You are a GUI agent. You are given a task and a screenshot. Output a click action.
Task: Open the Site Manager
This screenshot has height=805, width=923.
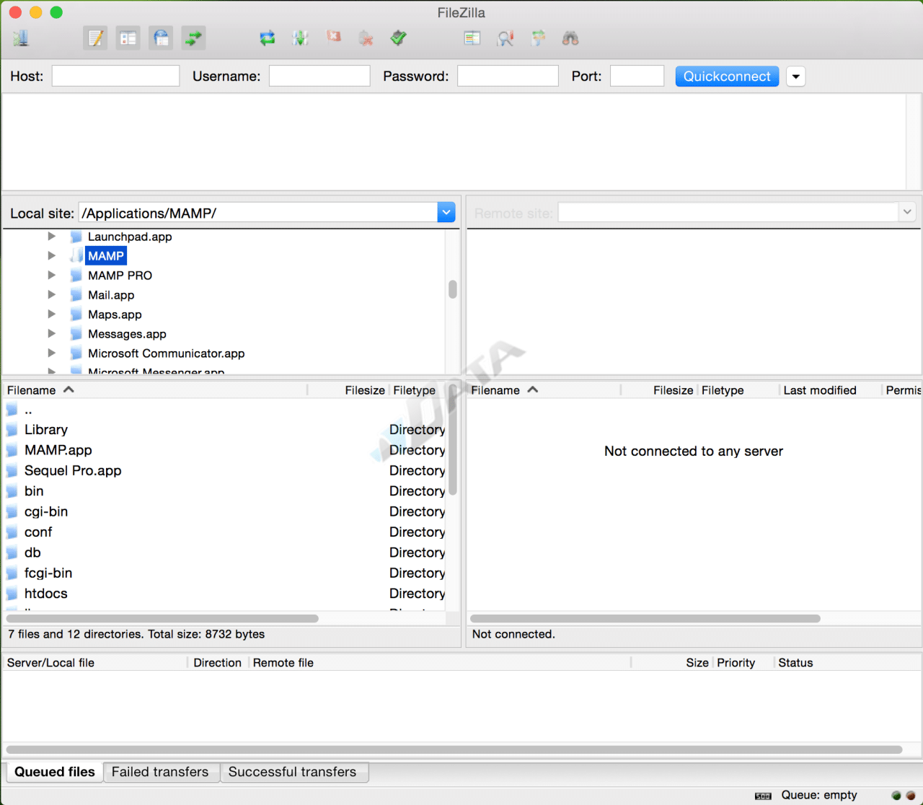point(21,38)
